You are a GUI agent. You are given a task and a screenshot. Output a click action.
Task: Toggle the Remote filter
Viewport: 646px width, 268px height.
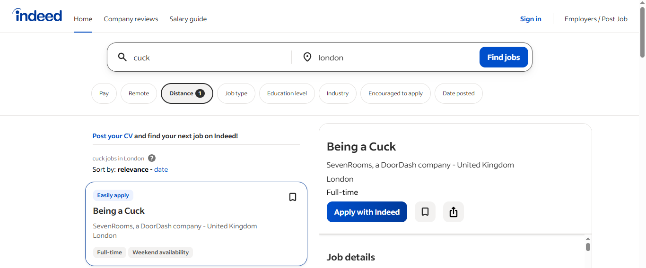click(139, 93)
